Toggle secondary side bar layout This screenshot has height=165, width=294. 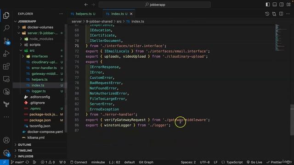pyautogui.click(x=282, y=5)
